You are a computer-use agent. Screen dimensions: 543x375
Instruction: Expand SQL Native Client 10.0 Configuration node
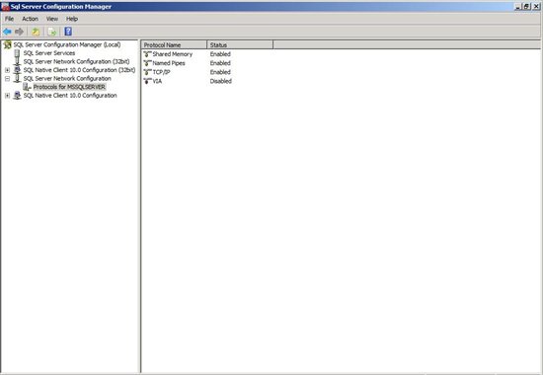7,95
